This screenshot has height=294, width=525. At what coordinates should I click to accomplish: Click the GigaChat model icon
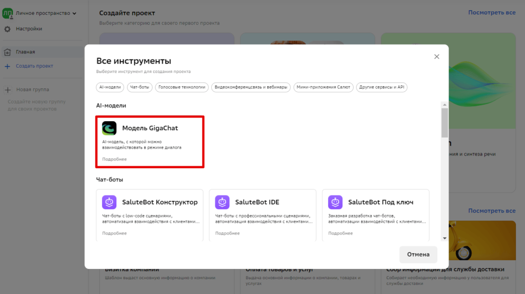109,128
